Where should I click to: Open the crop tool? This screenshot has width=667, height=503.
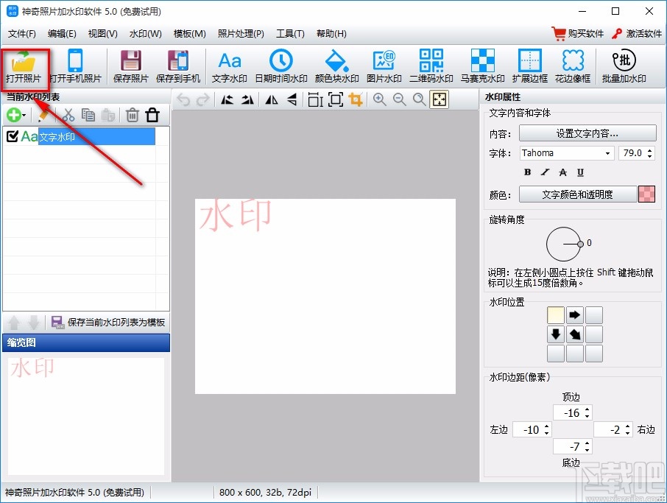[355, 99]
